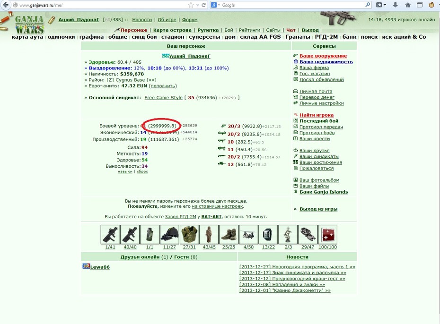Click the address bar URL field
This screenshot has height=324, width=440.
click(102, 5)
